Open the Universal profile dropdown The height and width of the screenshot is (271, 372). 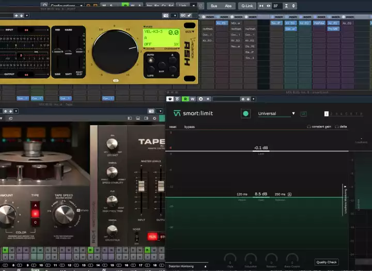[276, 114]
